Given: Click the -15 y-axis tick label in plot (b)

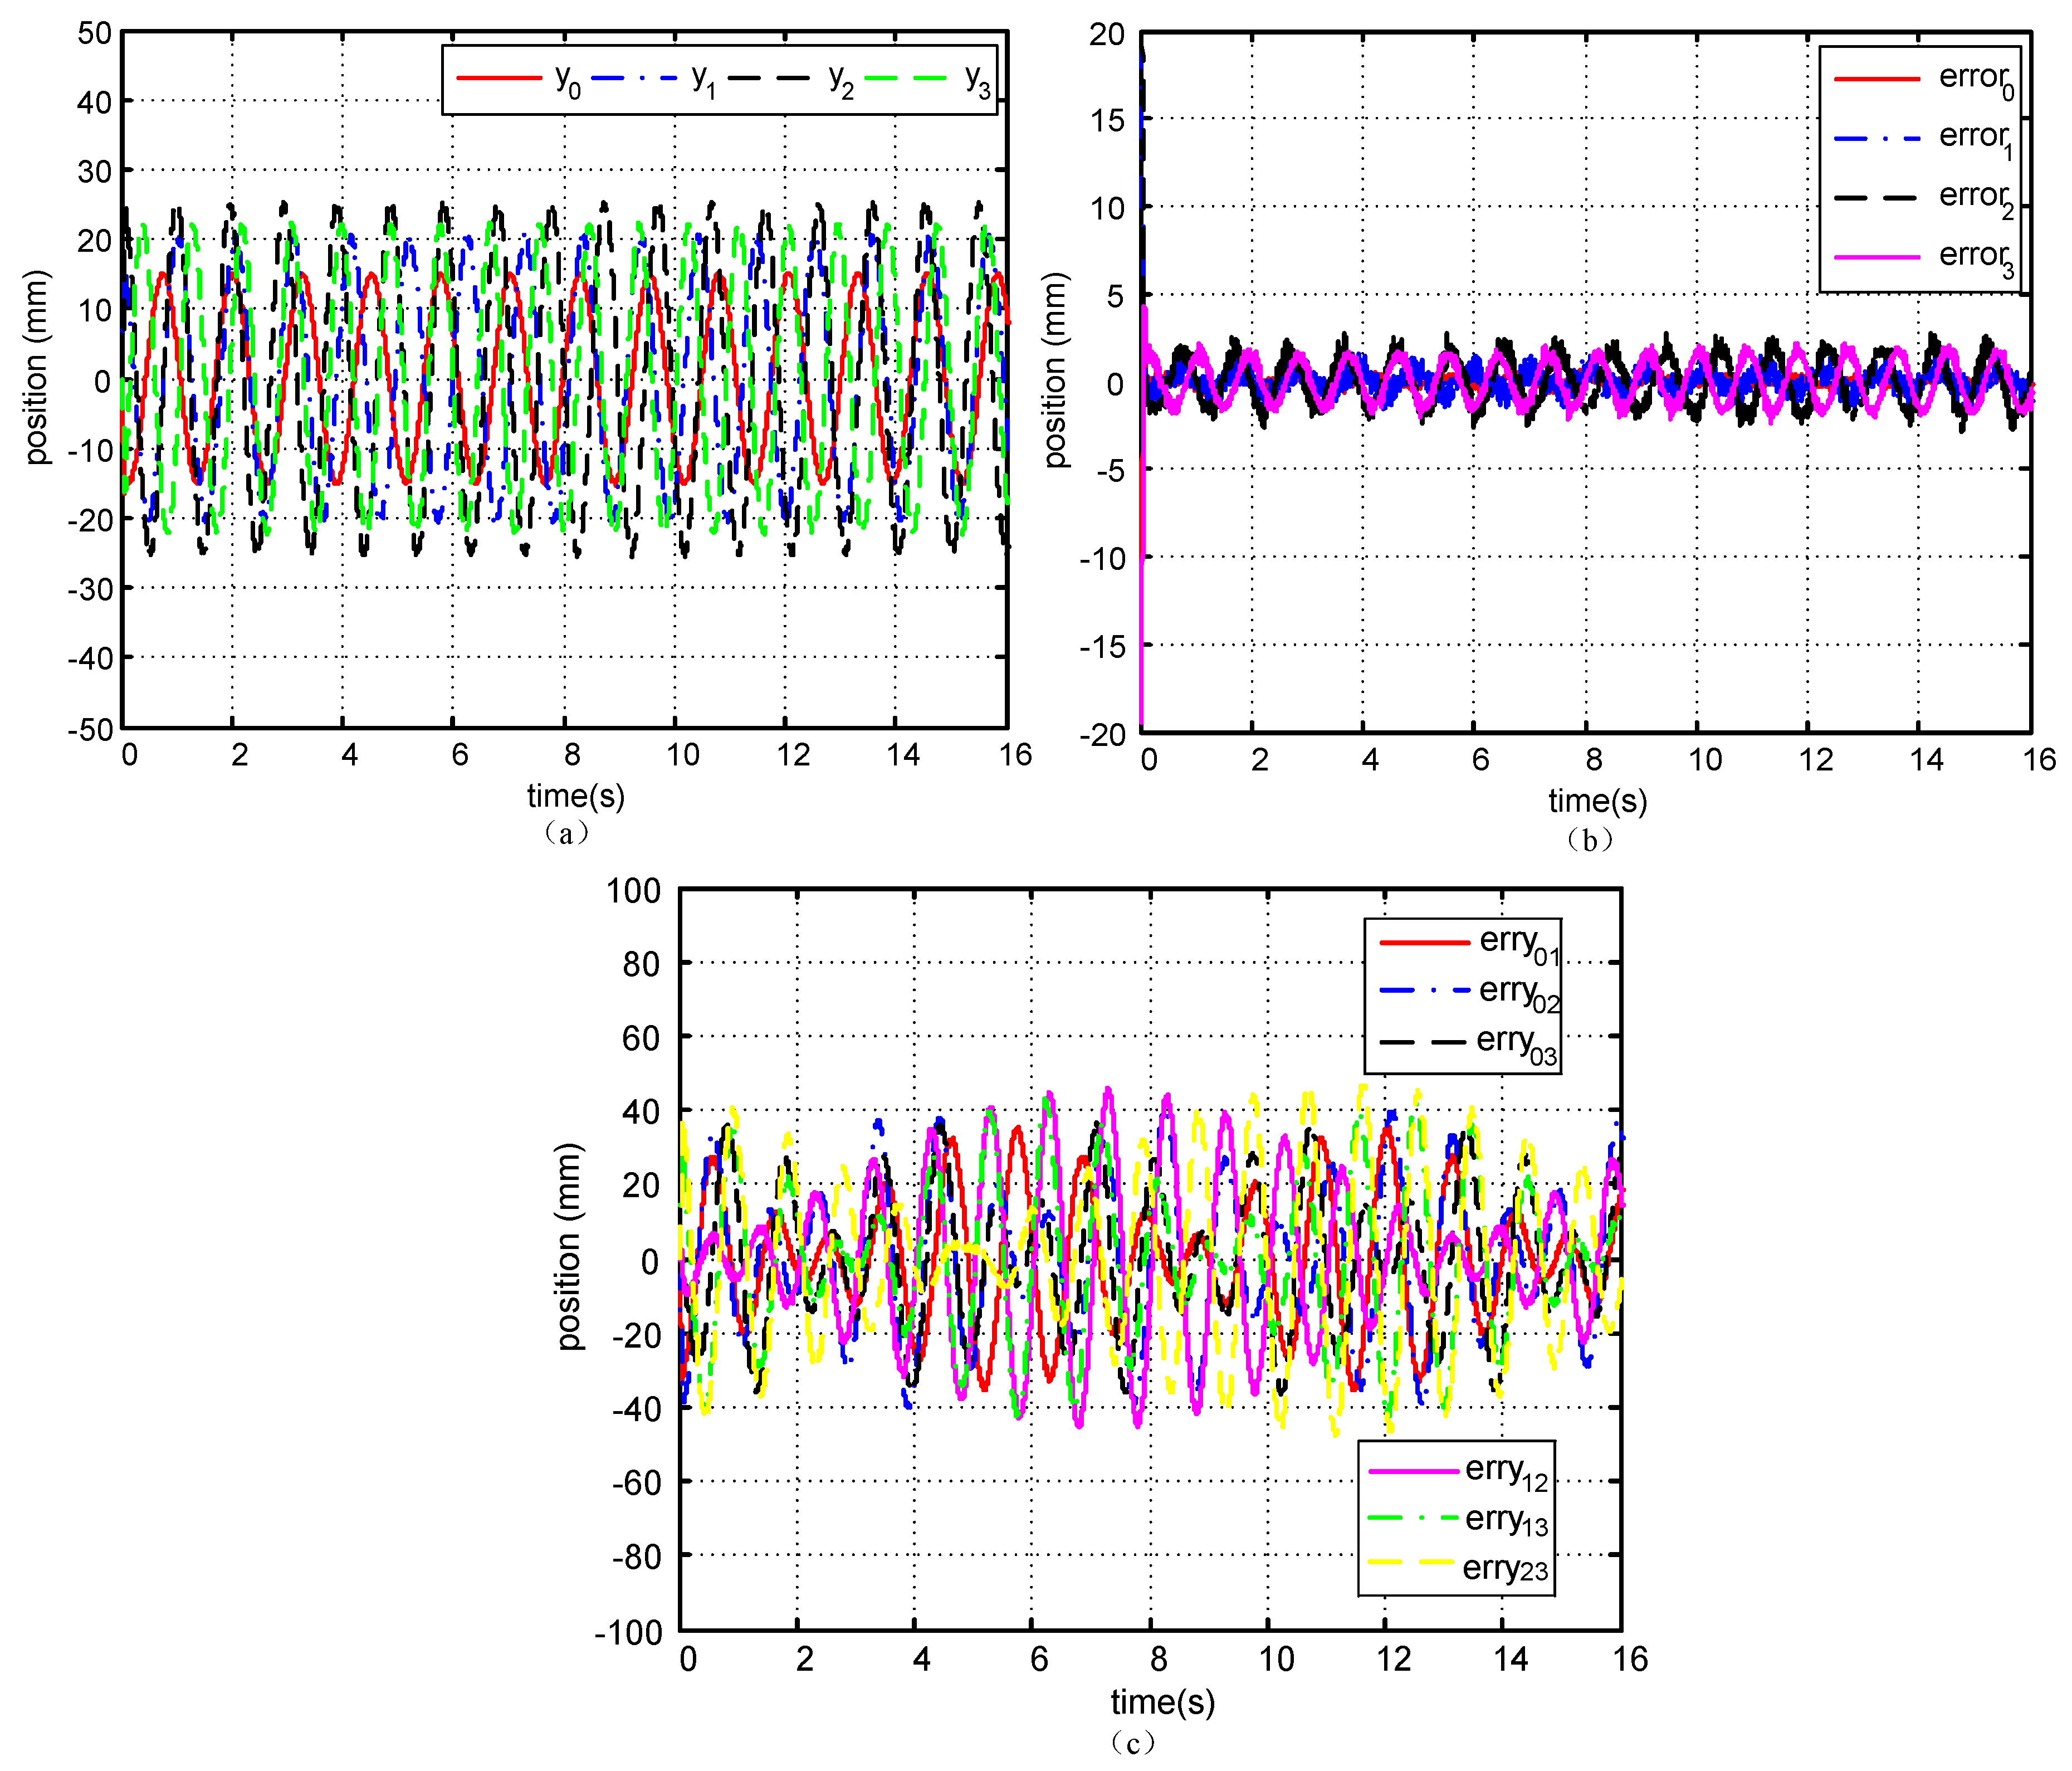Looking at the screenshot, I should click(1103, 647).
